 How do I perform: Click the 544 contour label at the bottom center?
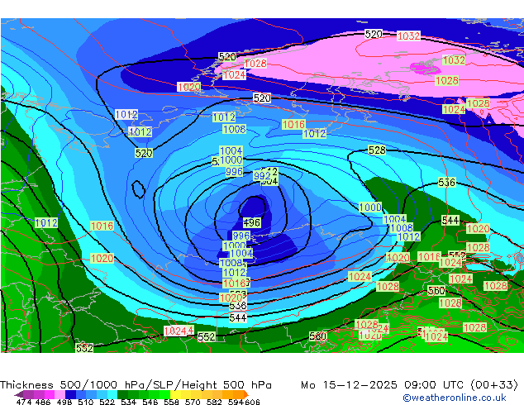click(x=238, y=317)
